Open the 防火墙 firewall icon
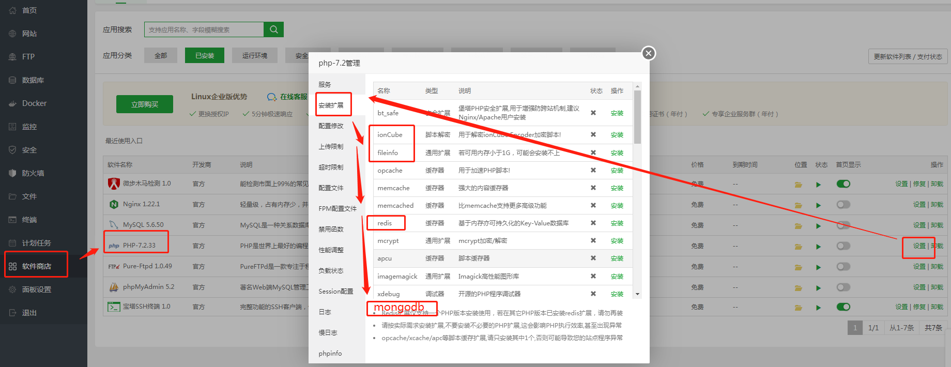This screenshot has height=367, width=951. tap(12, 173)
